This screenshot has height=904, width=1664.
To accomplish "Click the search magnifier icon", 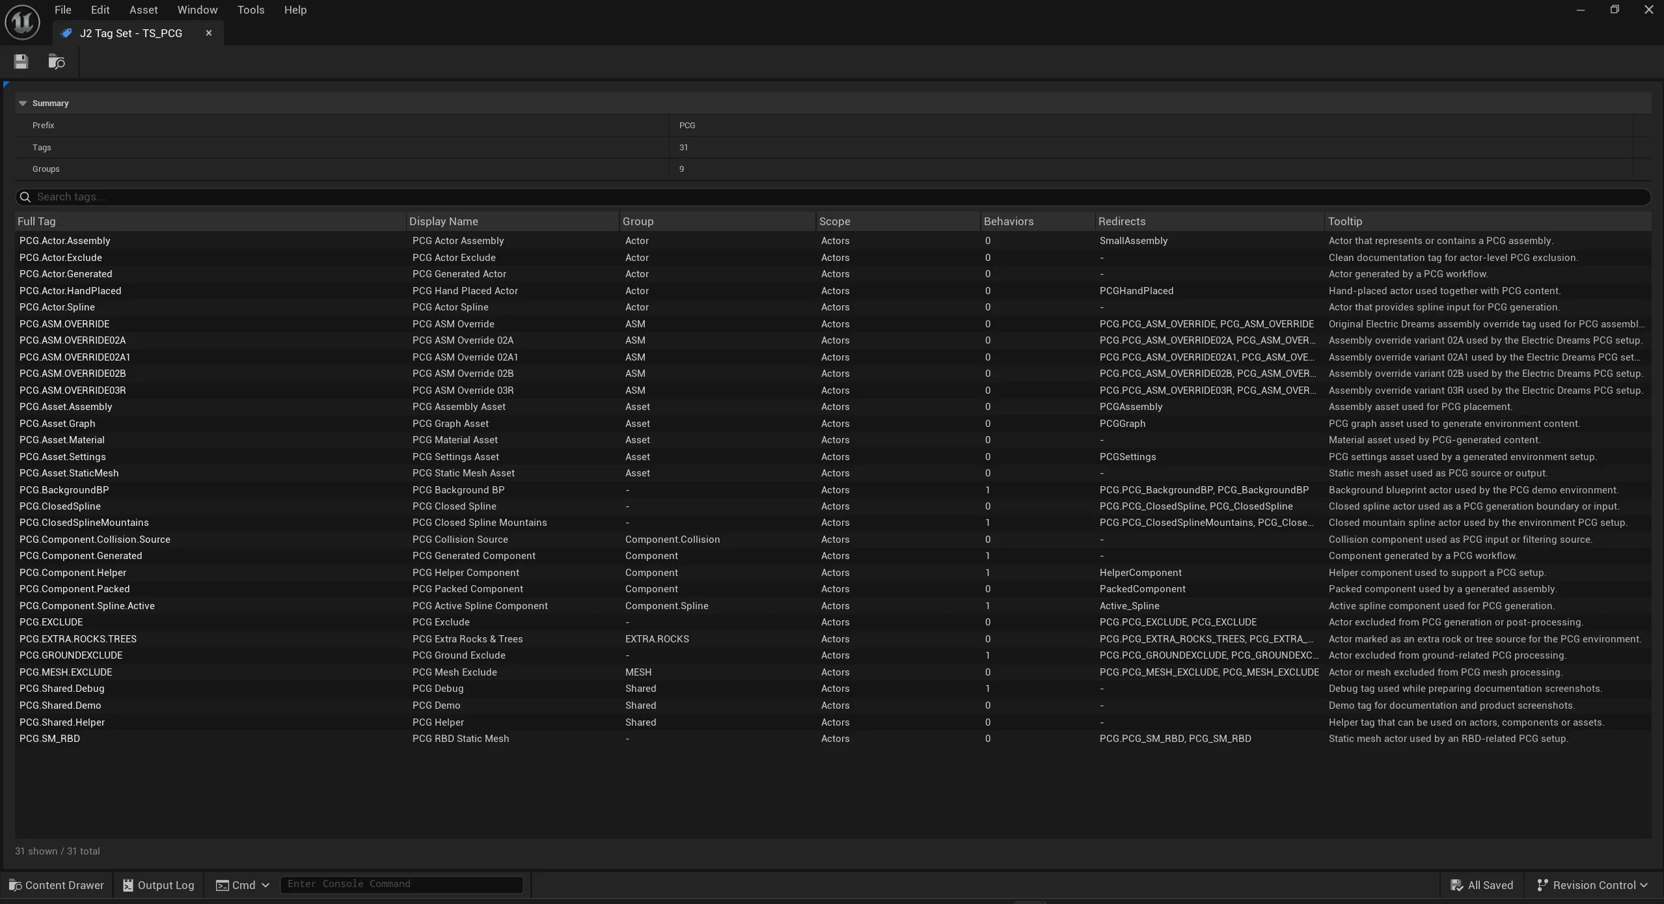I will (25, 197).
